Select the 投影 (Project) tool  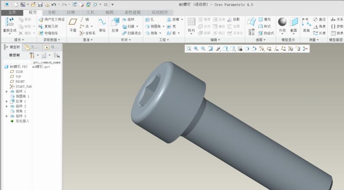[x=234, y=19]
